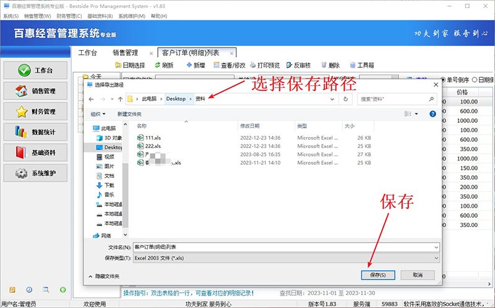This screenshot has height=308, width=495.
Task: Open the 帮助(H) menu
Action: coord(159,16)
